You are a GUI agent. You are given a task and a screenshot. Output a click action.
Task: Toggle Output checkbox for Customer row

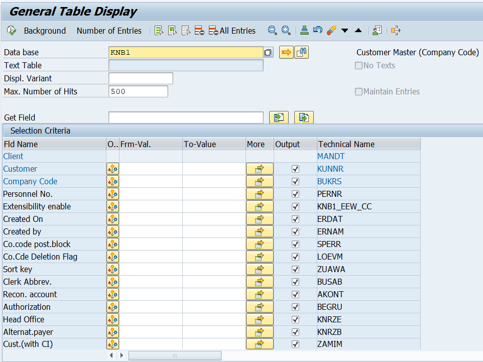[295, 169]
